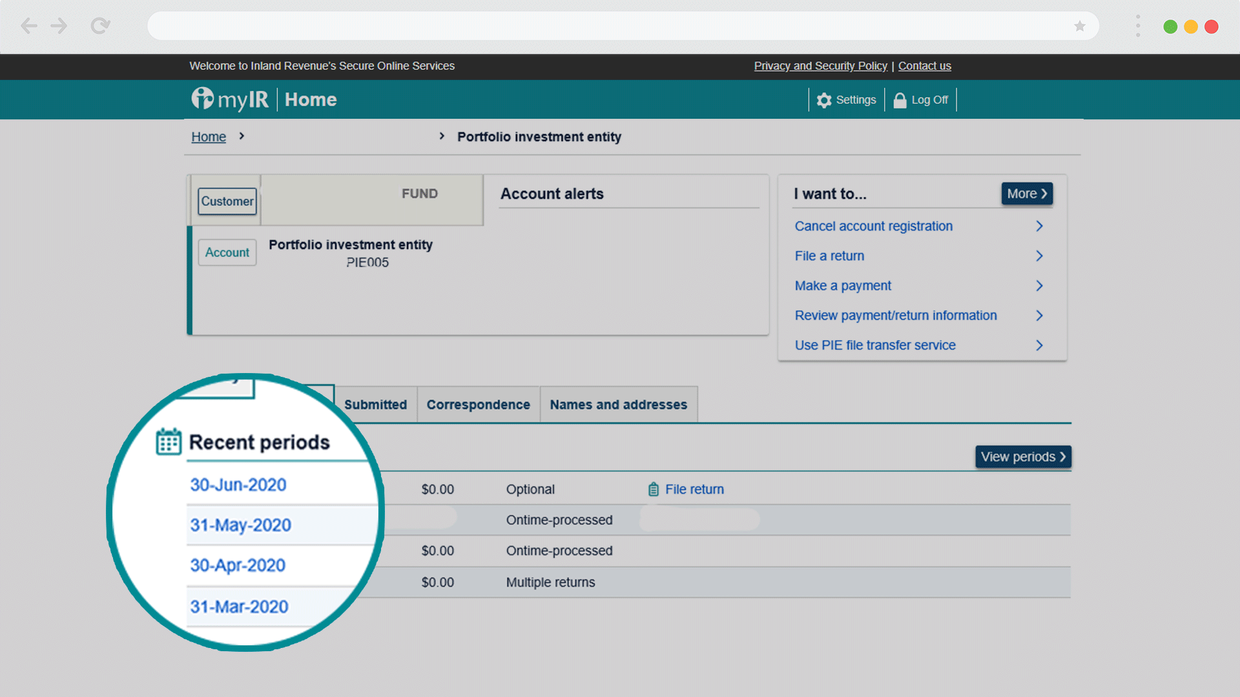Click the File return clipboard icon
Image resolution: width=1240 pixels, height=697 pixels.
coord(654,489)
